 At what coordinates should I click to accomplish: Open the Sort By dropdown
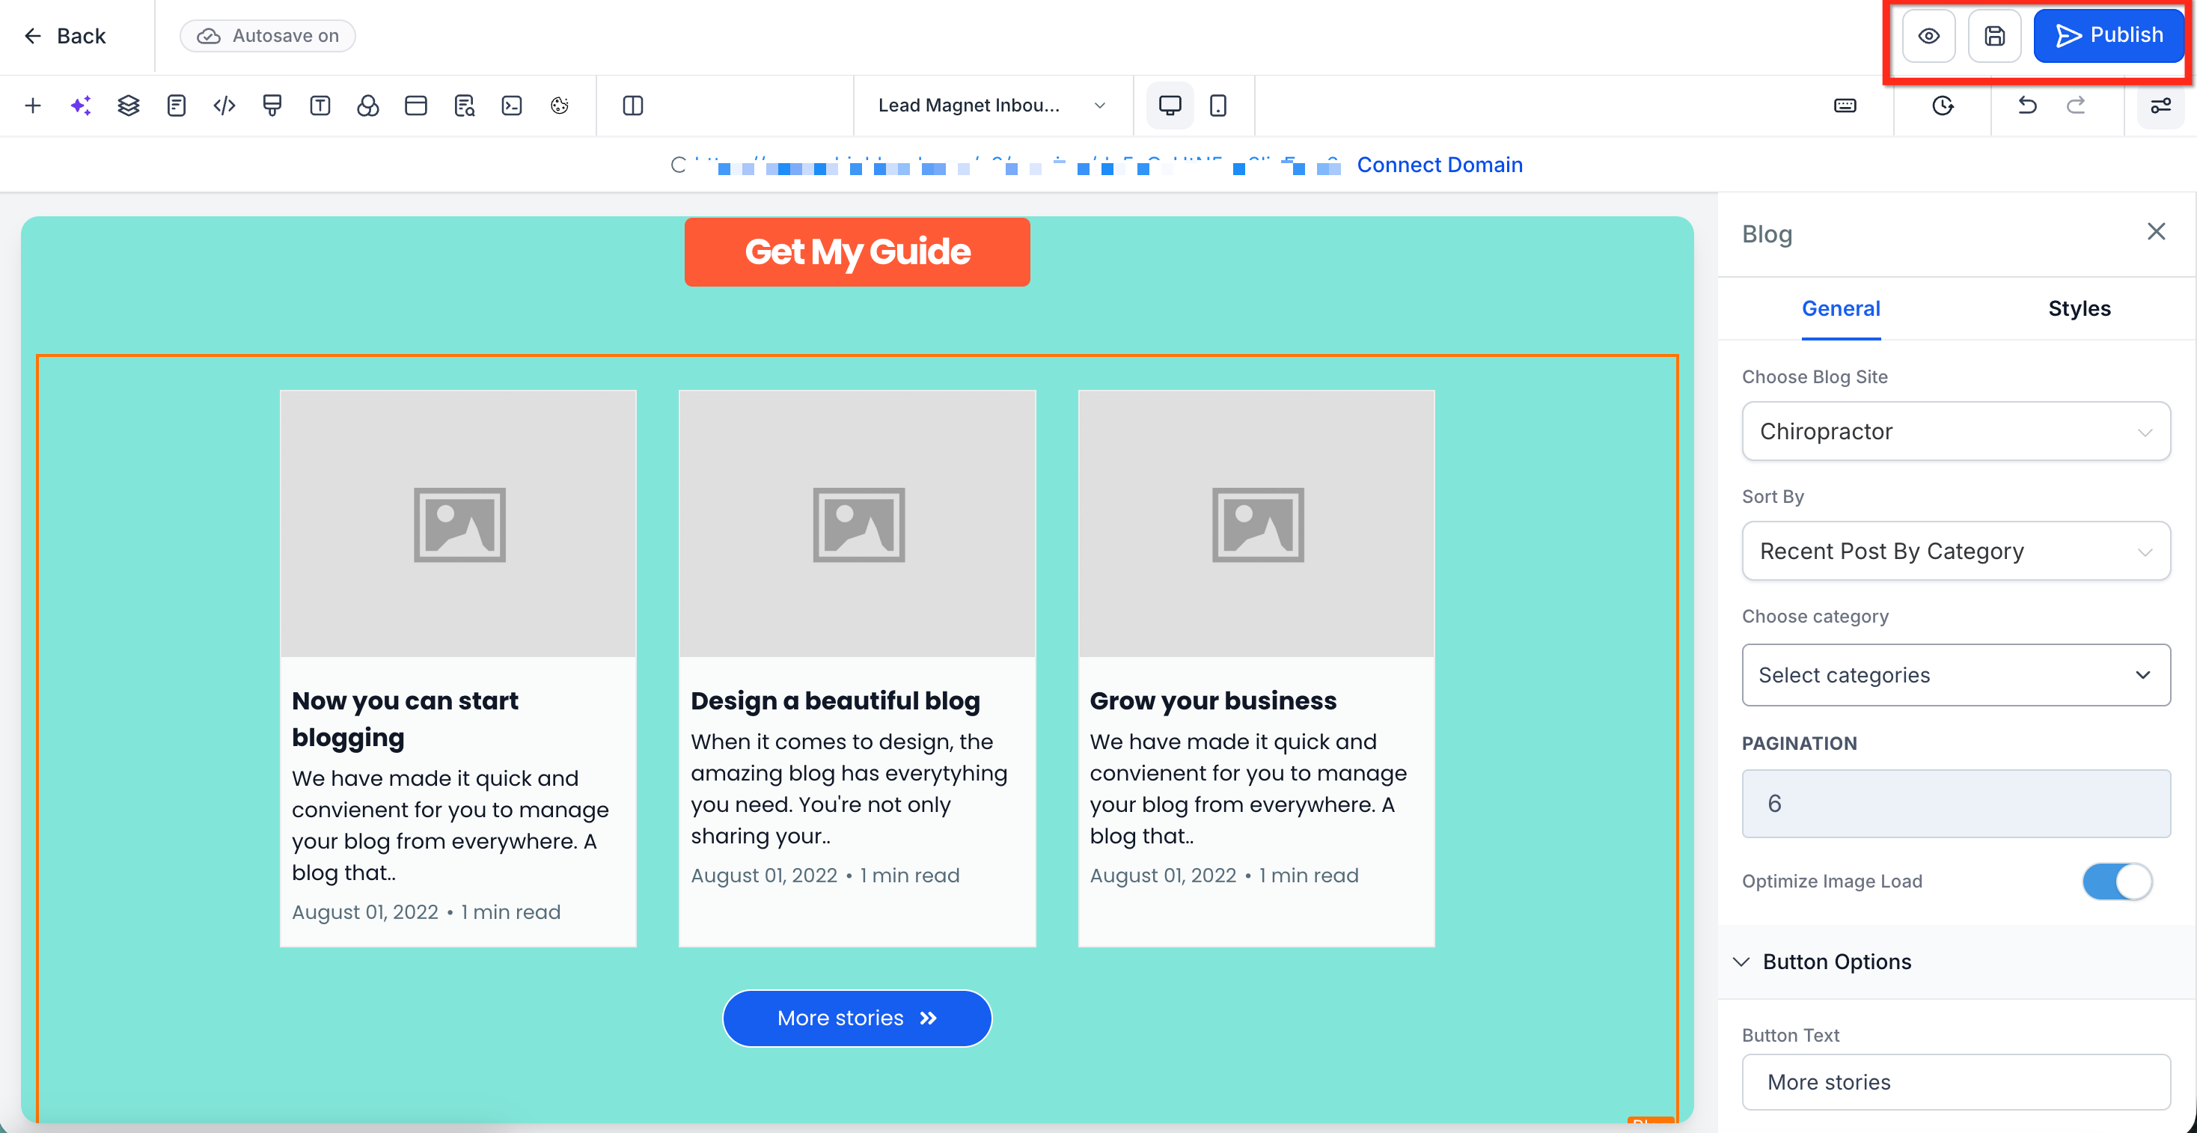pos(1955,551)
